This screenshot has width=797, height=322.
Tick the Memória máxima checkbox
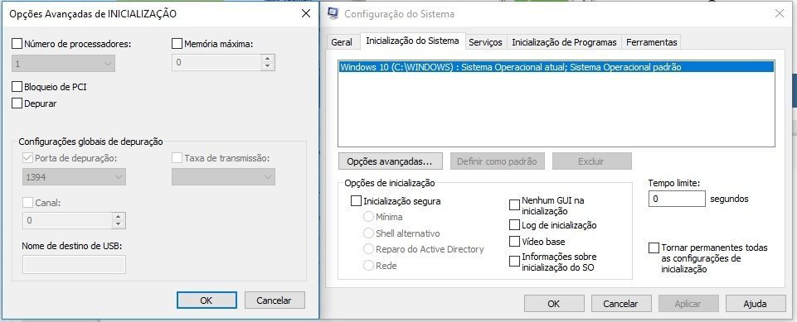click(177, 44)
